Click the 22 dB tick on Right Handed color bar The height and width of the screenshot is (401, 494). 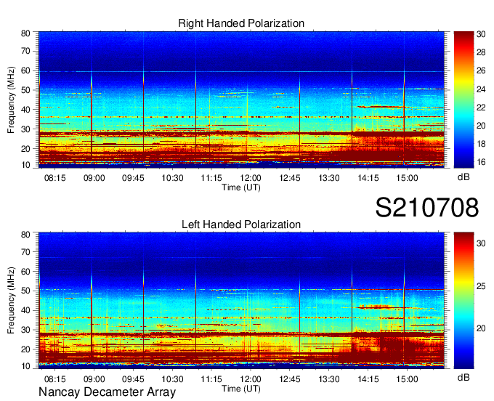coord(481,108)
